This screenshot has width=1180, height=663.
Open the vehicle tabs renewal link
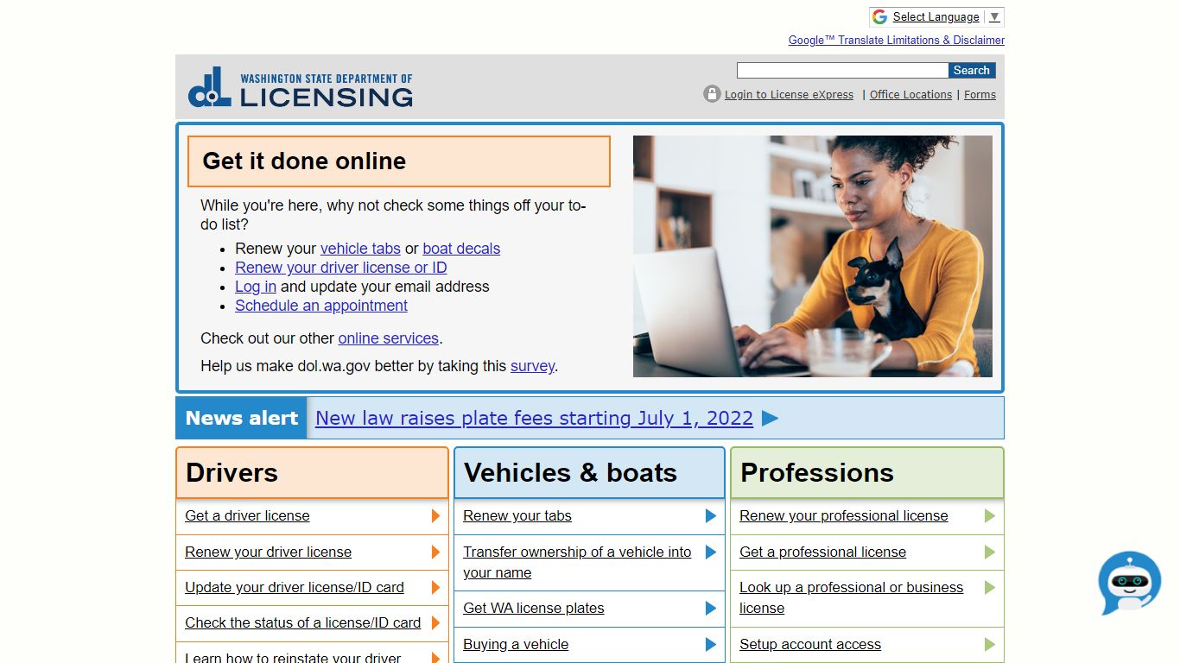point(360,249)
